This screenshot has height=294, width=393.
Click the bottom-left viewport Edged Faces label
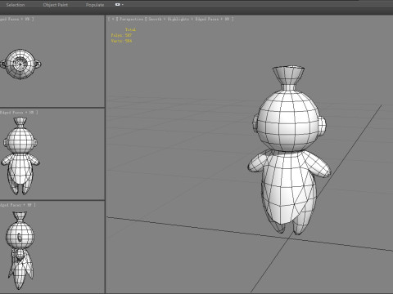pyautogui.click(x=17, y=205)
